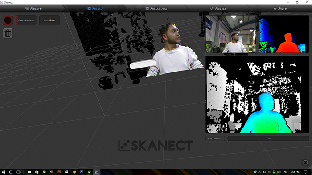Go to the Share tab

click(280, 8)
